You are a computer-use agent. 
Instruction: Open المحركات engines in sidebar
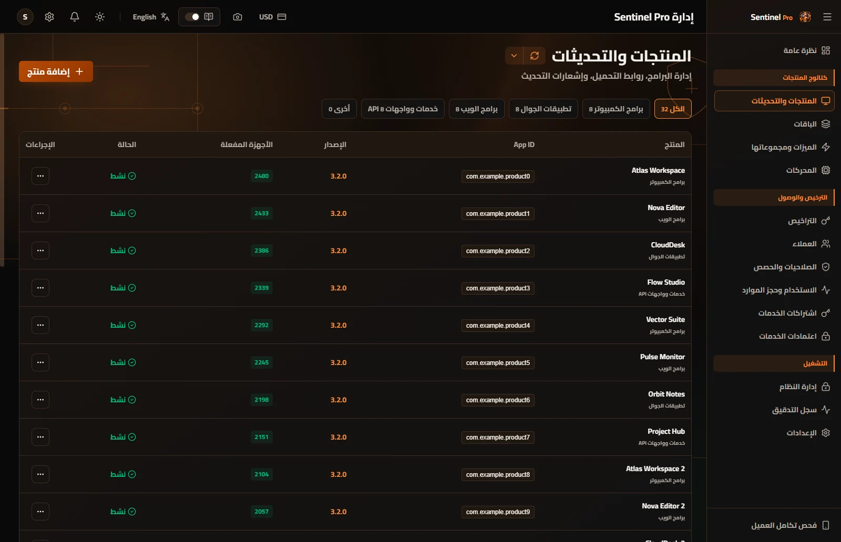tap(774, 170)
